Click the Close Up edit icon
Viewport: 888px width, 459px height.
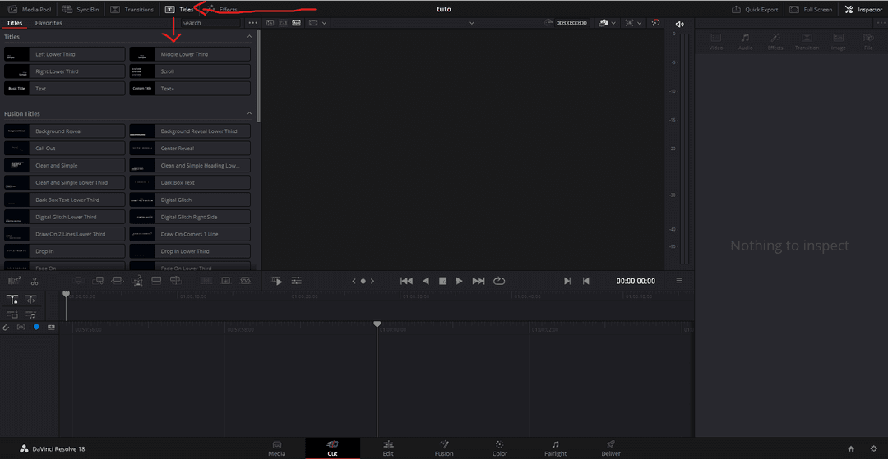tap(137, 280)
